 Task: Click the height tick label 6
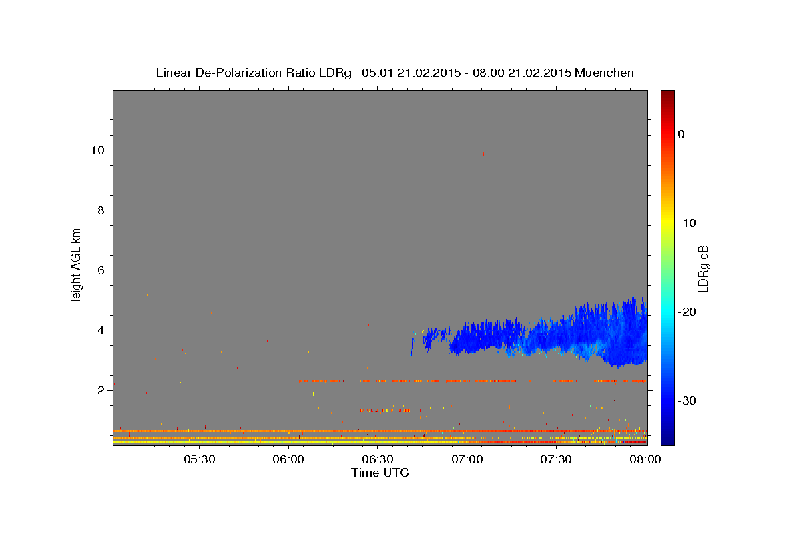coord(102,270)
